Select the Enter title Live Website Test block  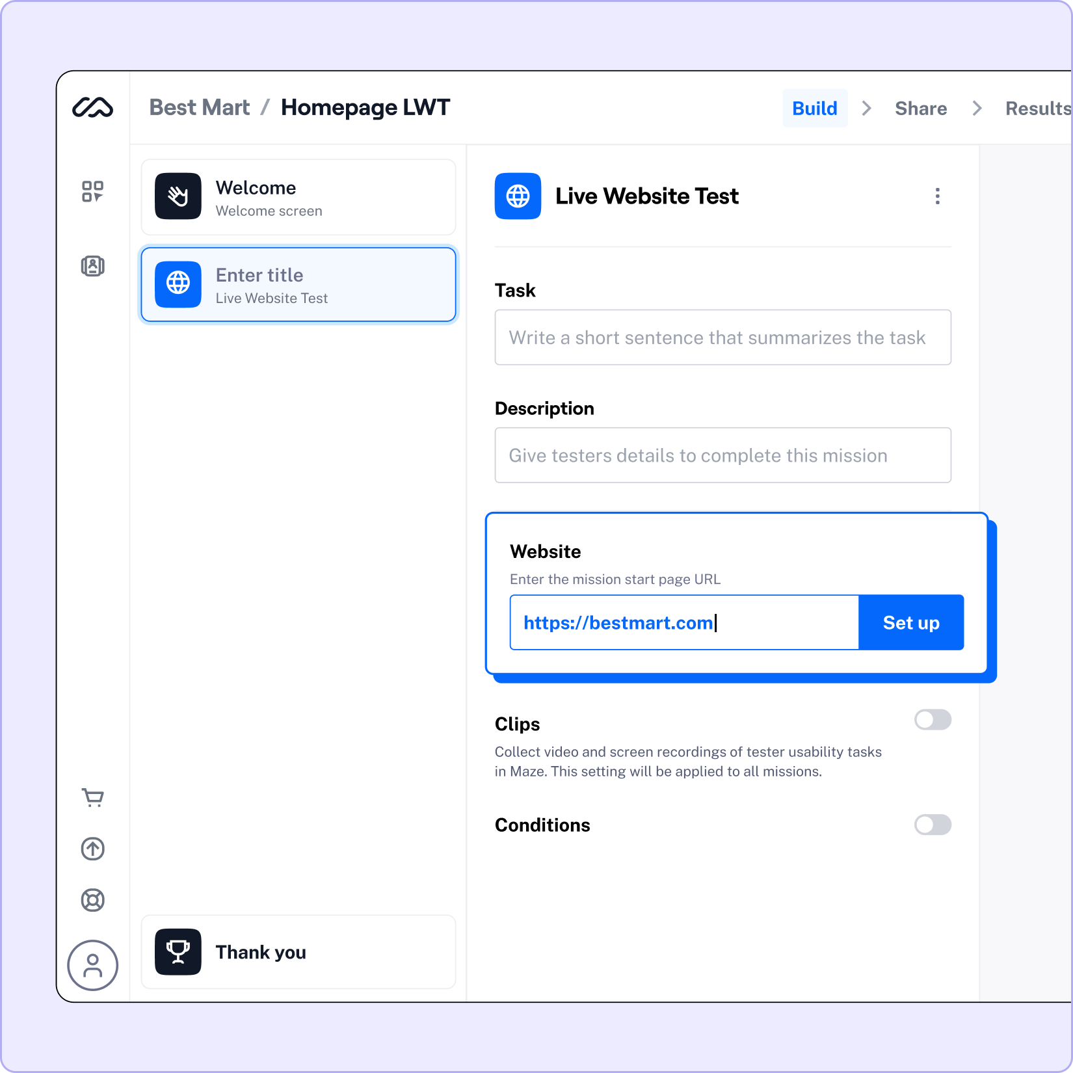click(x=298, y=284)
